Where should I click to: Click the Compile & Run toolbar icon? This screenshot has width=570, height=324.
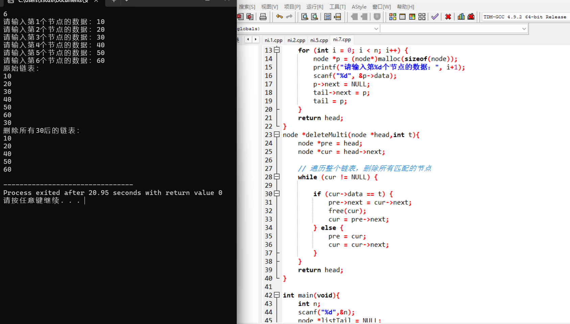click(412, 17)
